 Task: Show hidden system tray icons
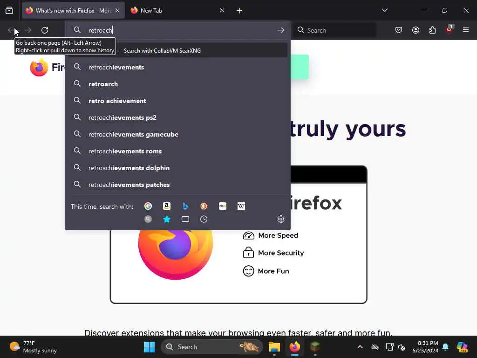[x=360, y=347]
